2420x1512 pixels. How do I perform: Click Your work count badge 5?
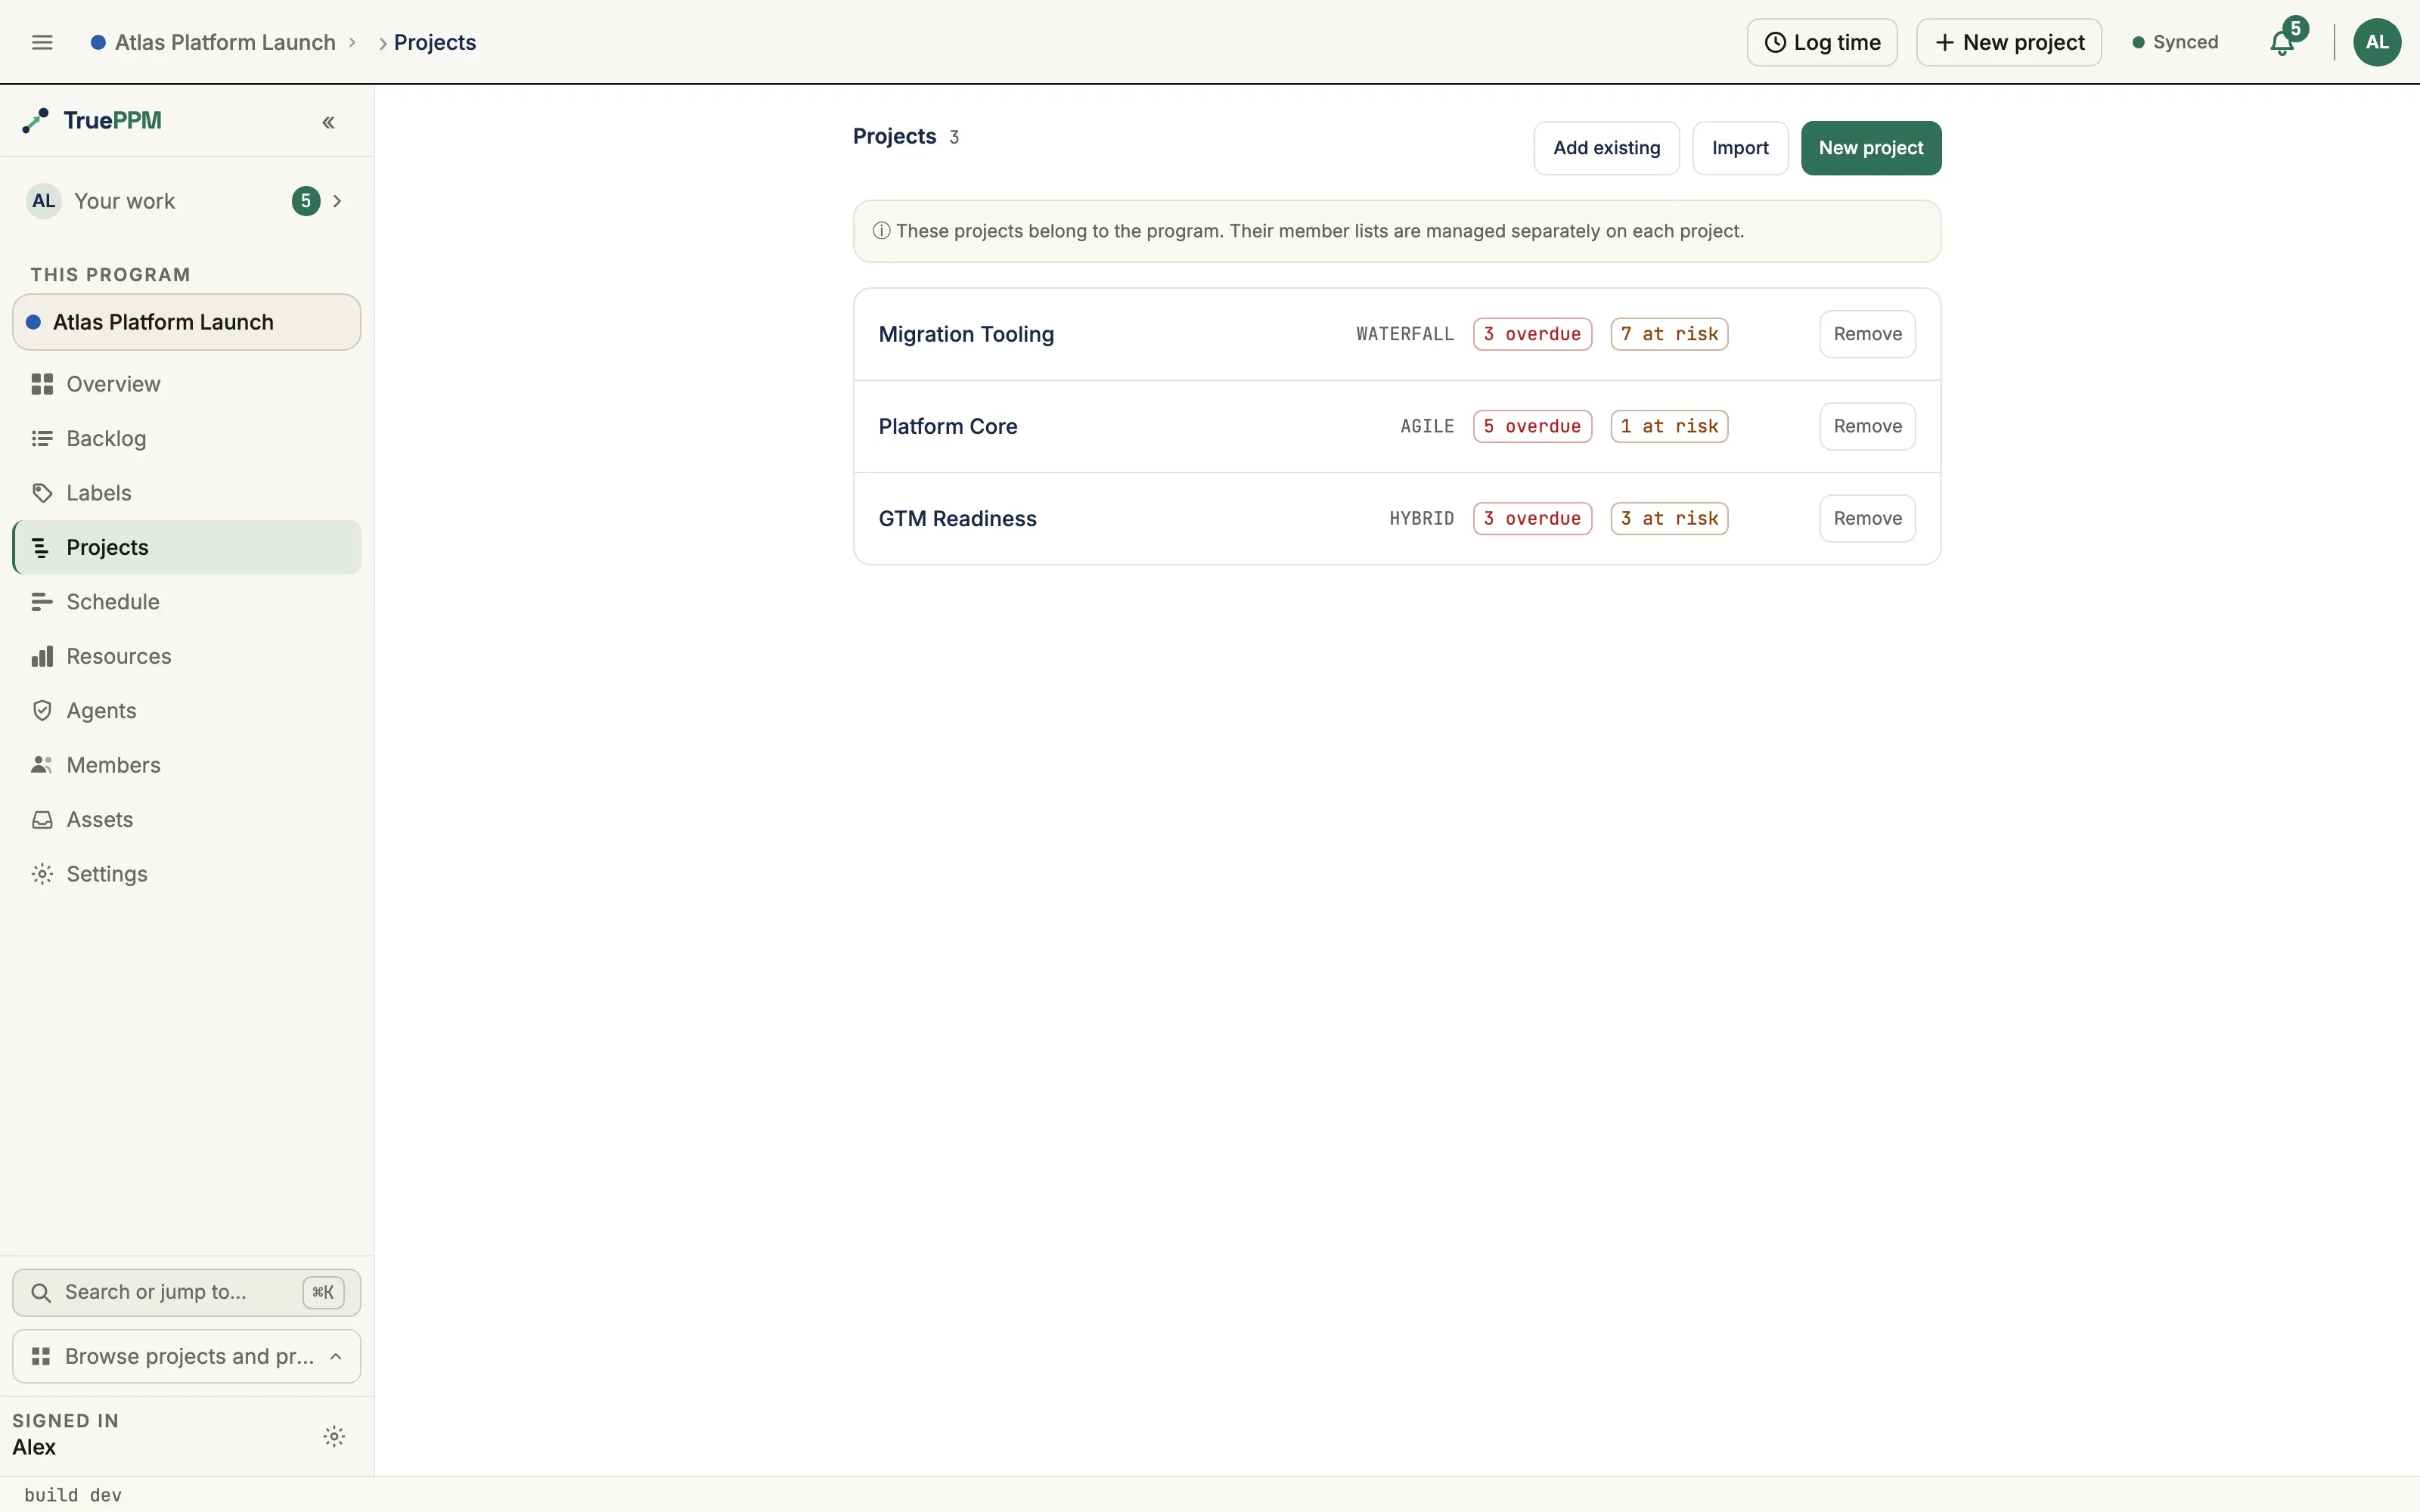(x=306, y=201)
